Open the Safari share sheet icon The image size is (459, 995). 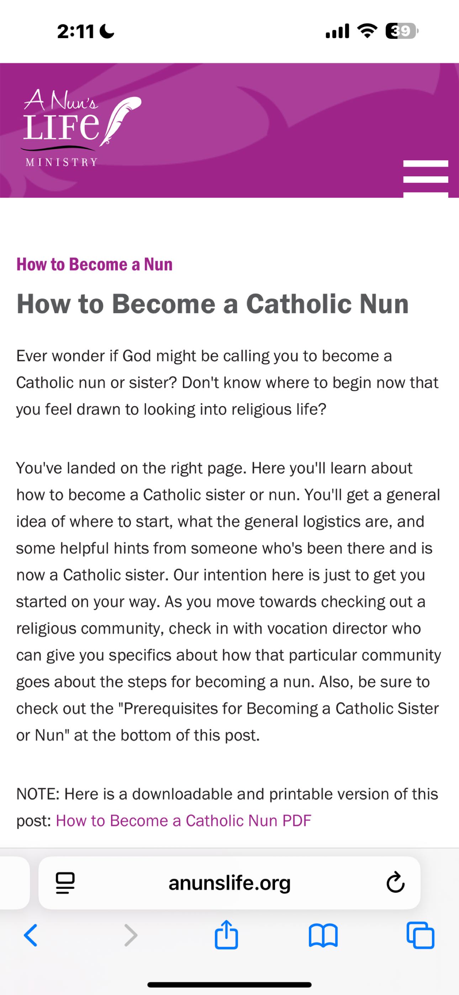226,934
